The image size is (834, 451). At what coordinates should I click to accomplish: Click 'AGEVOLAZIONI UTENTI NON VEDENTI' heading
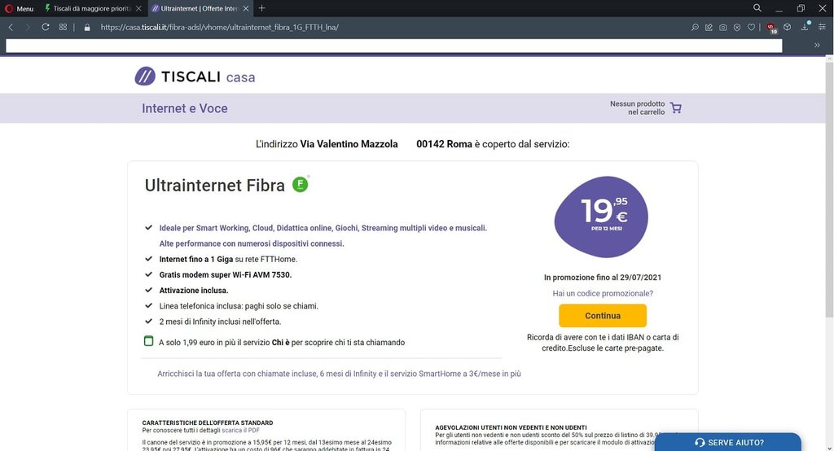click(511, 427)
